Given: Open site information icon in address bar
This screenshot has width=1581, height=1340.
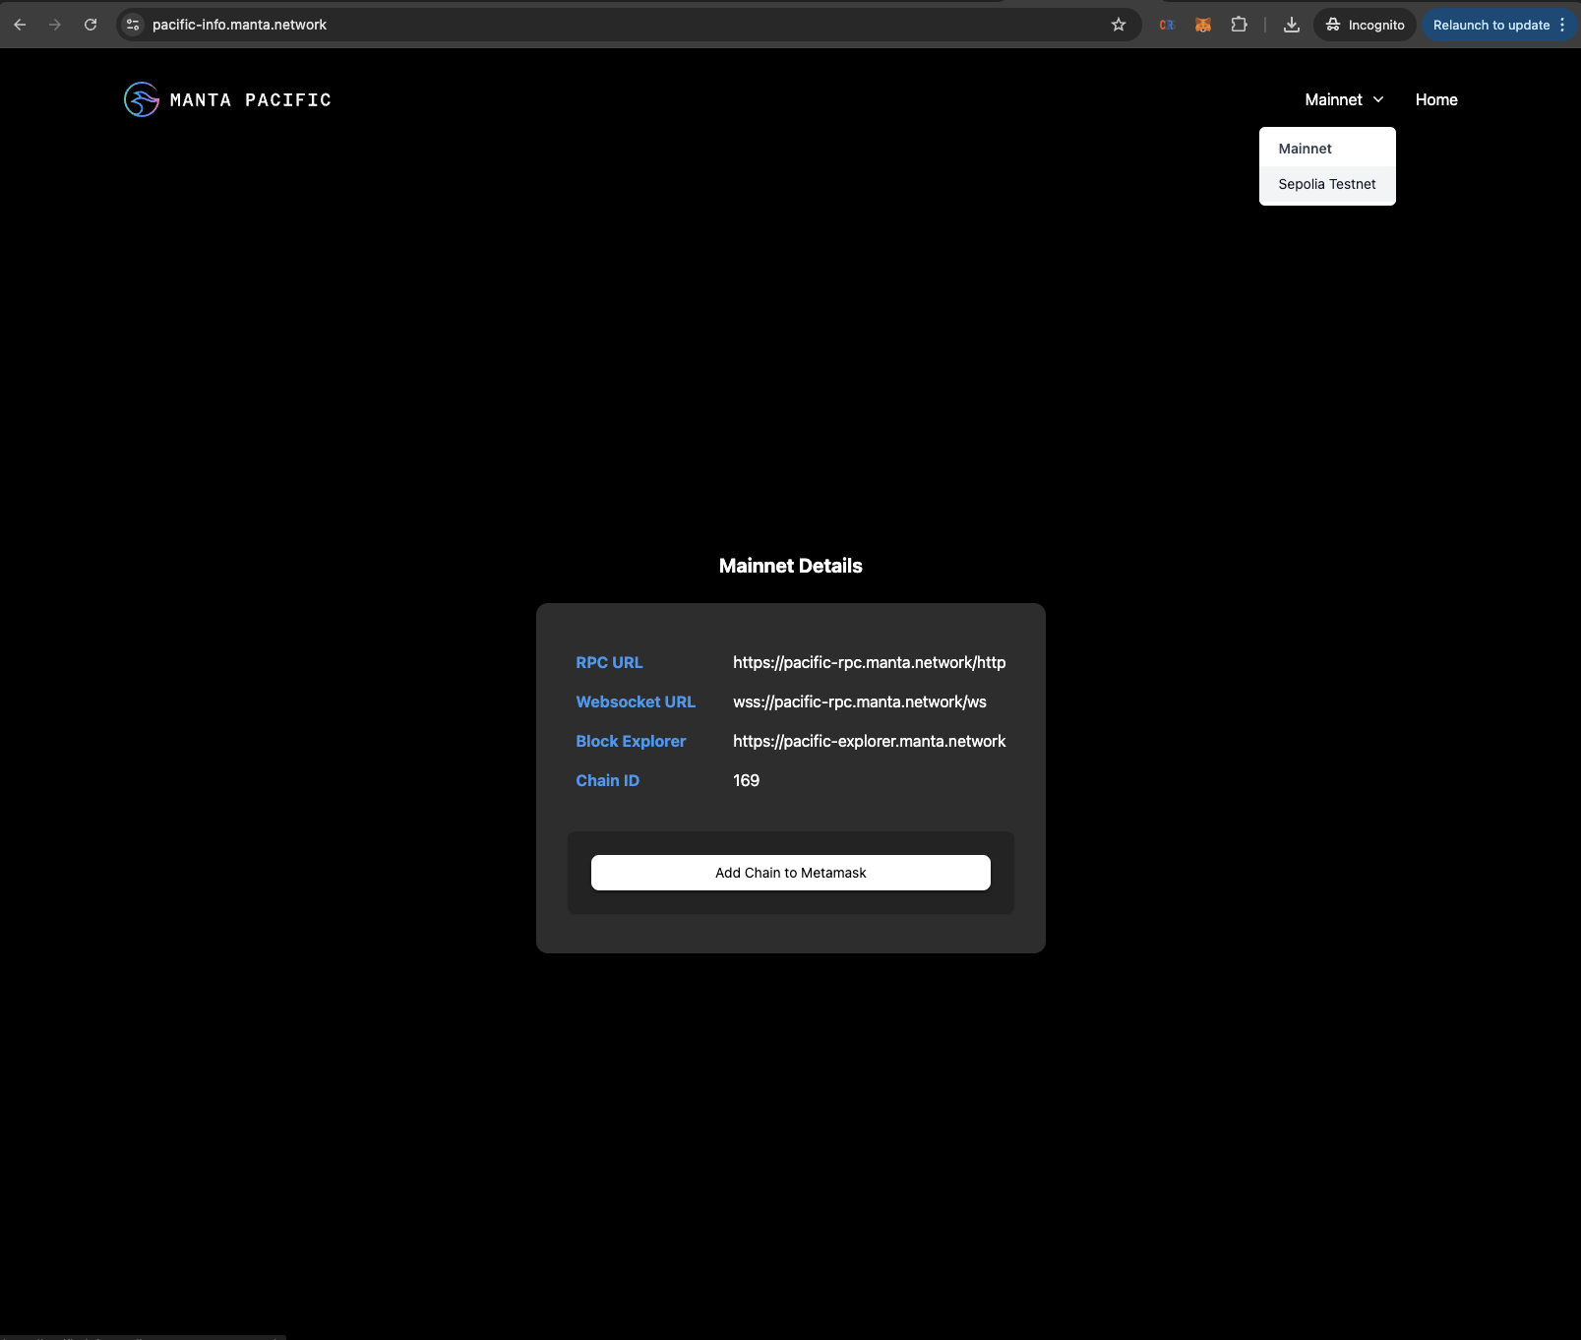Looking at the screenshot, I should [133, 25].
